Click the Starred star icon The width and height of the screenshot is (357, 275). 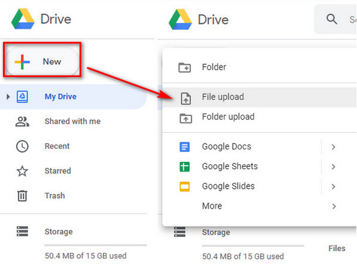[23, 171]
